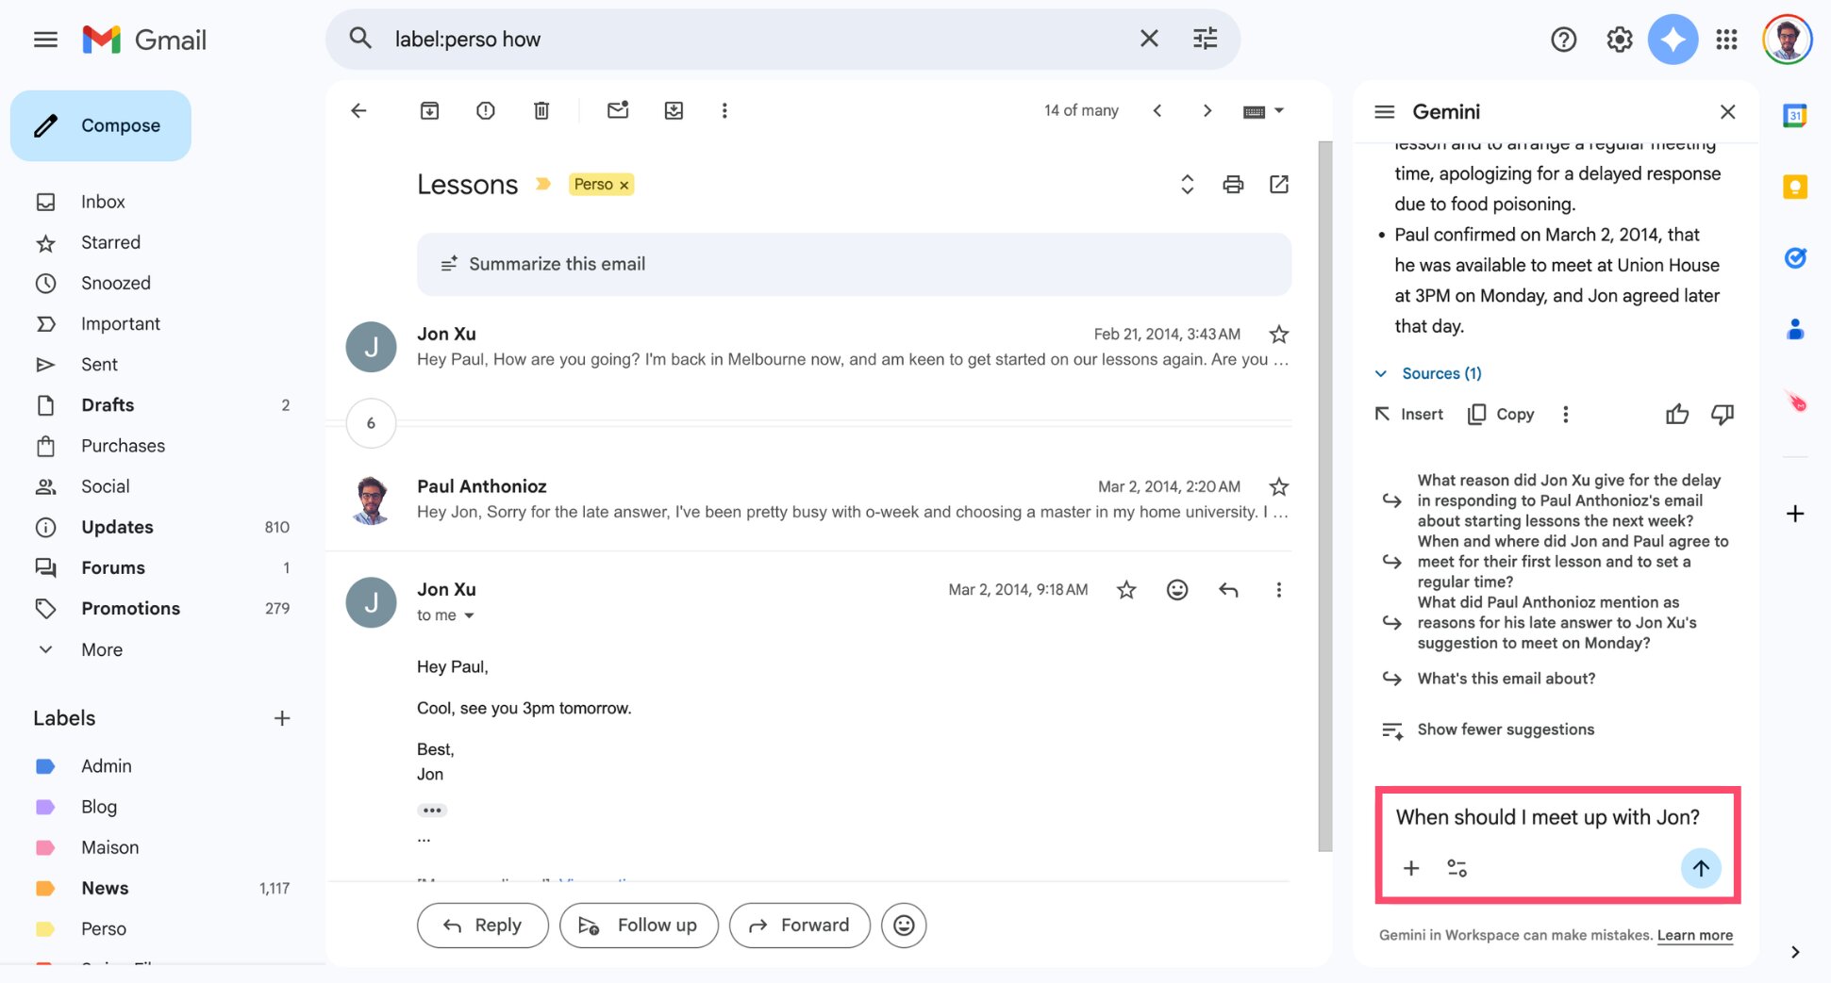Open Google Calendar from the right sidebar
The image size is (1831, 983).
(x=1794, y=115)
